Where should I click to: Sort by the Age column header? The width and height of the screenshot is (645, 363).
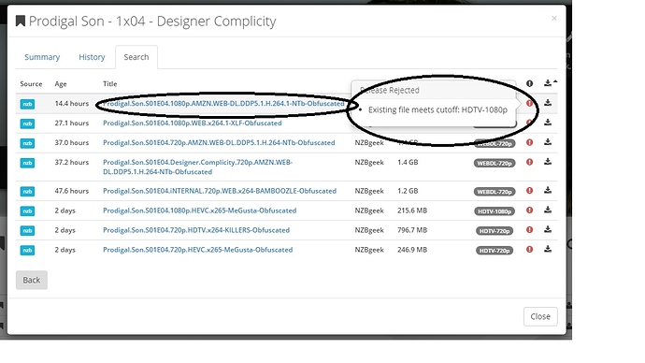[61, 84]
